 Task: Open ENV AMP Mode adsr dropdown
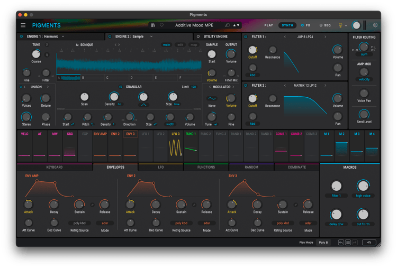(105, 223)
